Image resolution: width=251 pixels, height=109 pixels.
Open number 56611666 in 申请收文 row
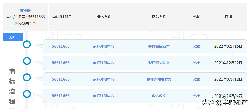(61, 96)
